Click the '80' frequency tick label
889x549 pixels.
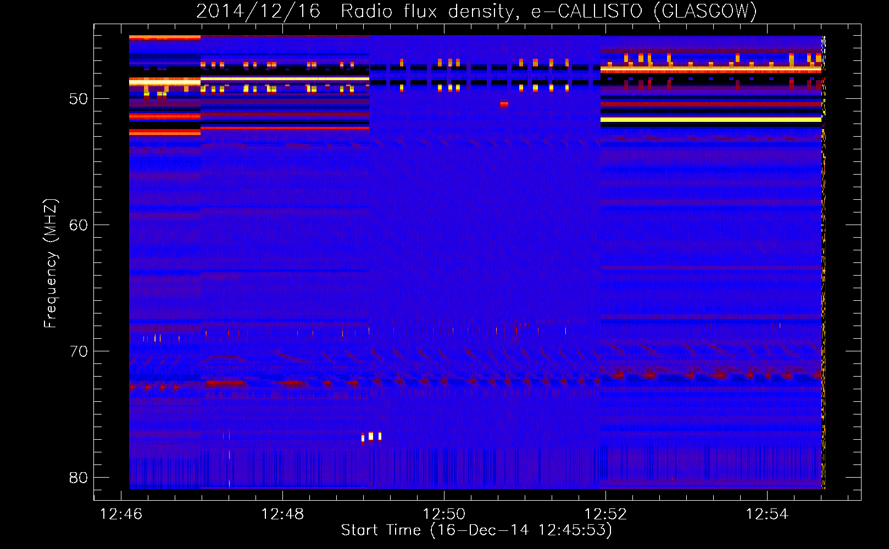point(79,478)
